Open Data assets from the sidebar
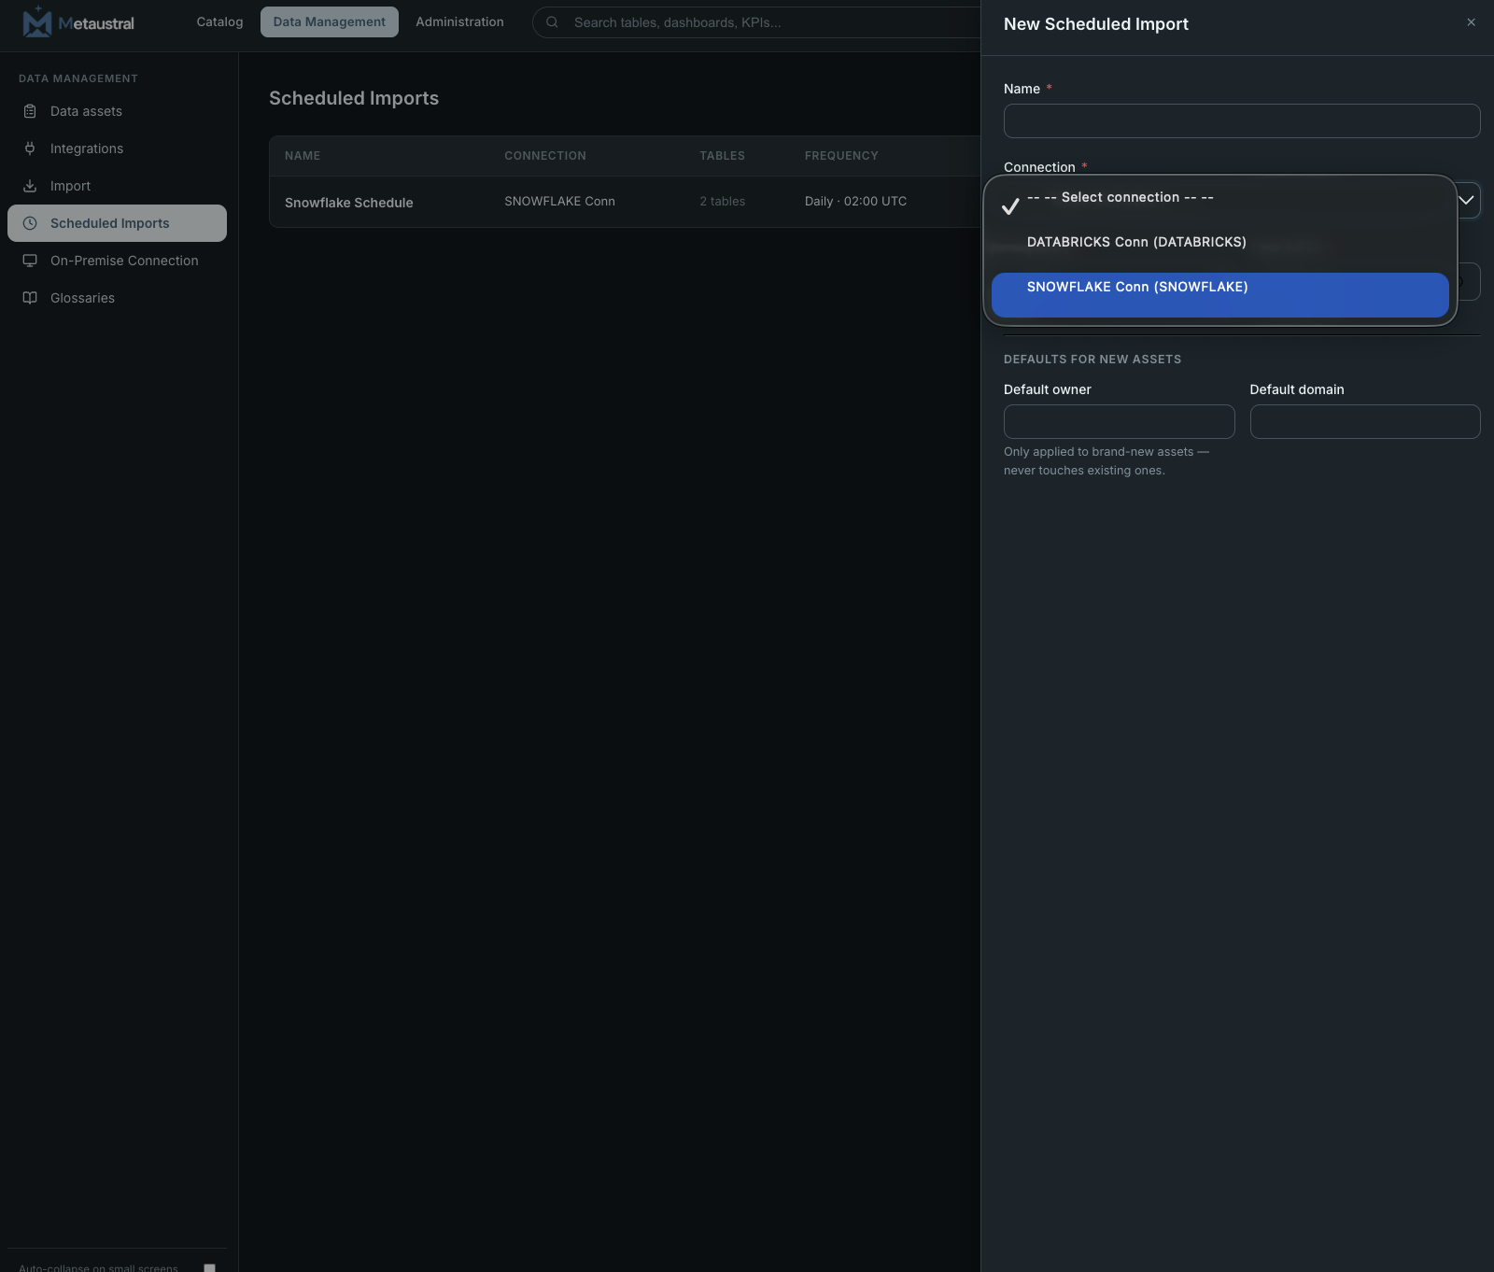The width and height of the screenshot is (1494, 1272). coord(117,111)
